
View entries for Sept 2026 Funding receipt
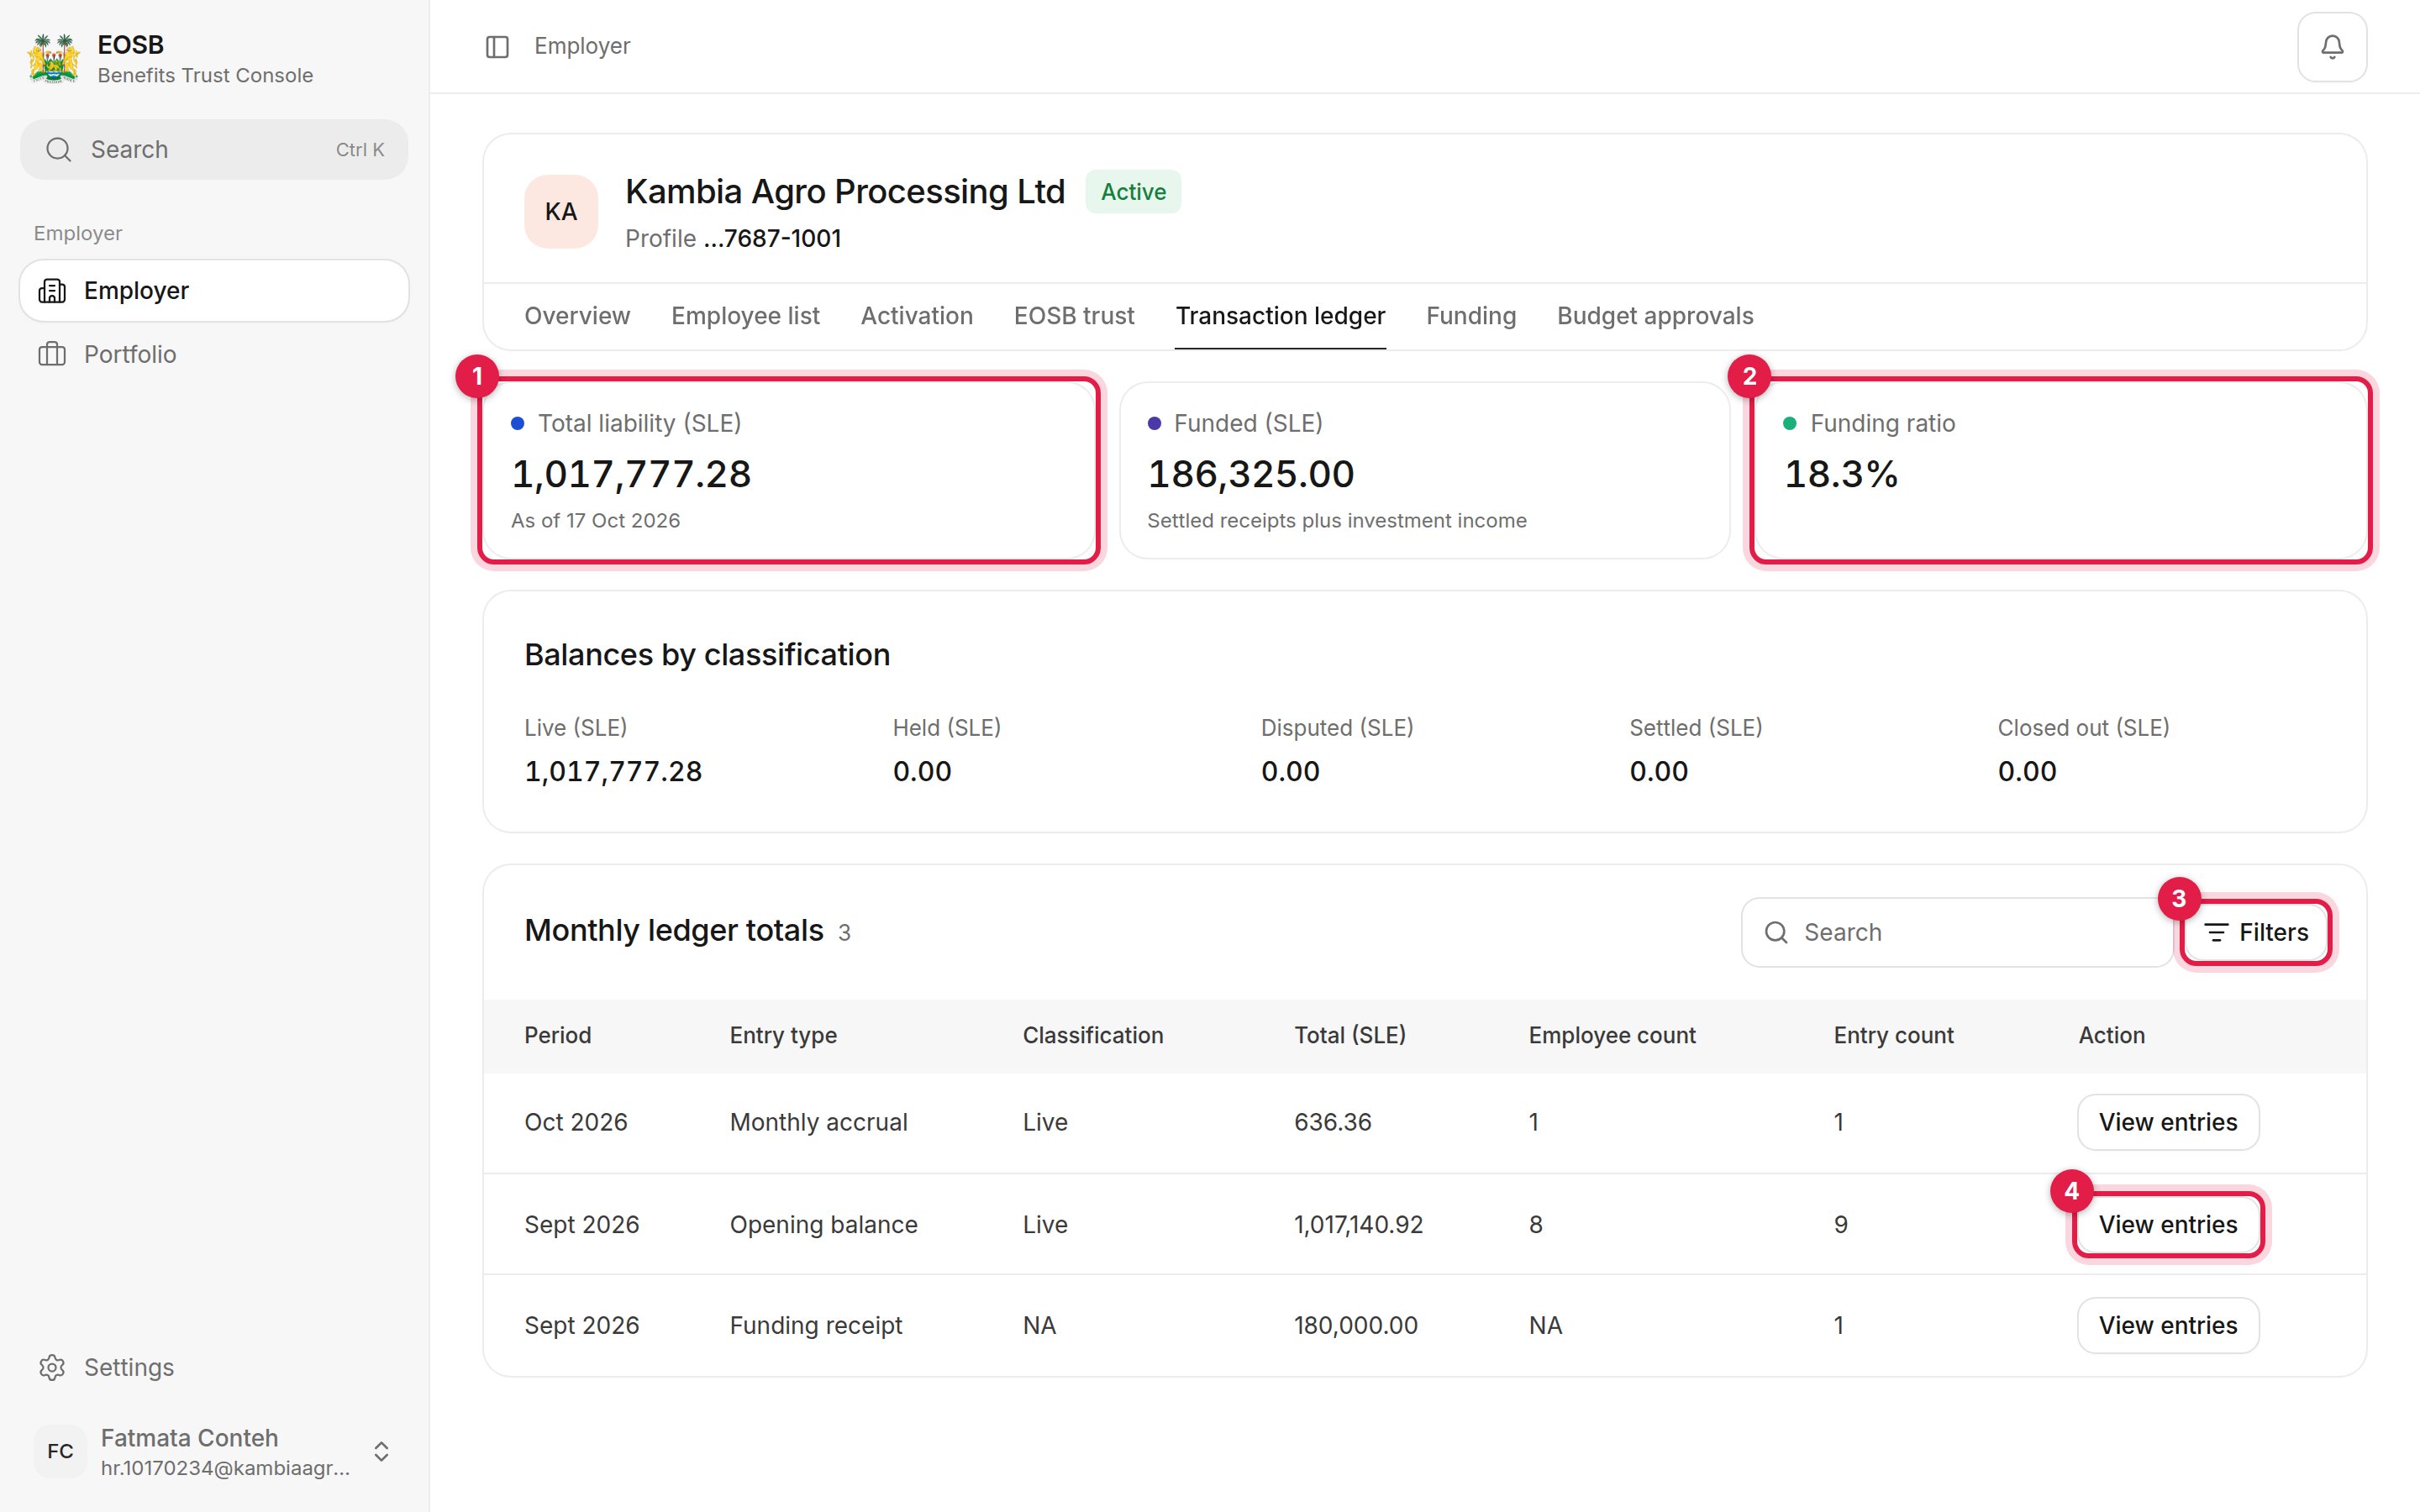(2168, 1325)
